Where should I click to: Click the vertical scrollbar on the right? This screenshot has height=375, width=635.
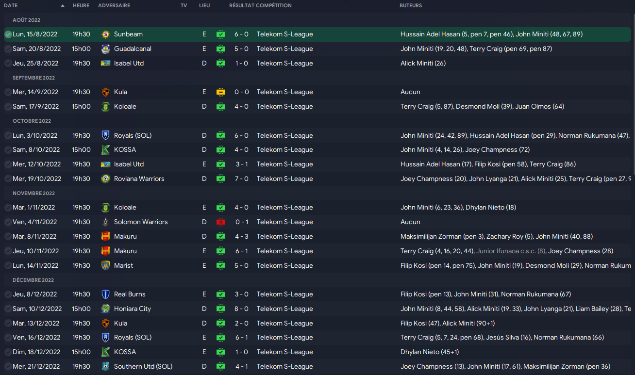(633, 95)
